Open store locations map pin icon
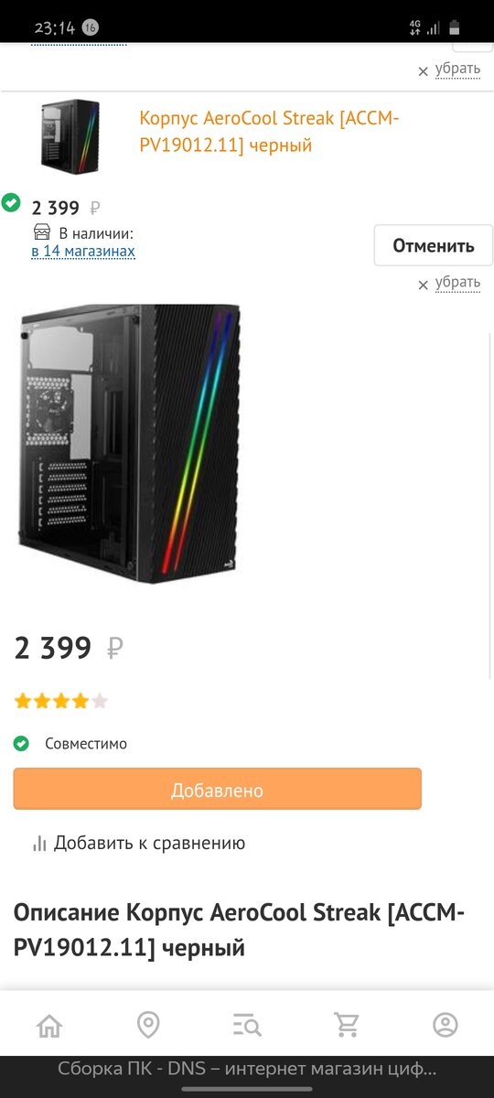The image size is (494, 1098). pos(148,1025)
